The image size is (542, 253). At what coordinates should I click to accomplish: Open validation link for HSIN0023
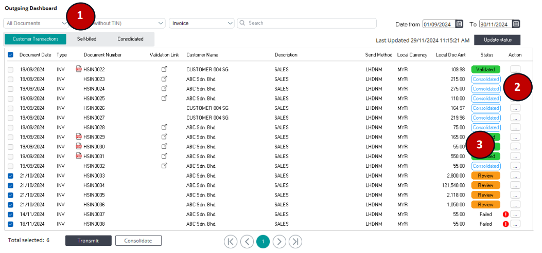[x=164, y=79]
